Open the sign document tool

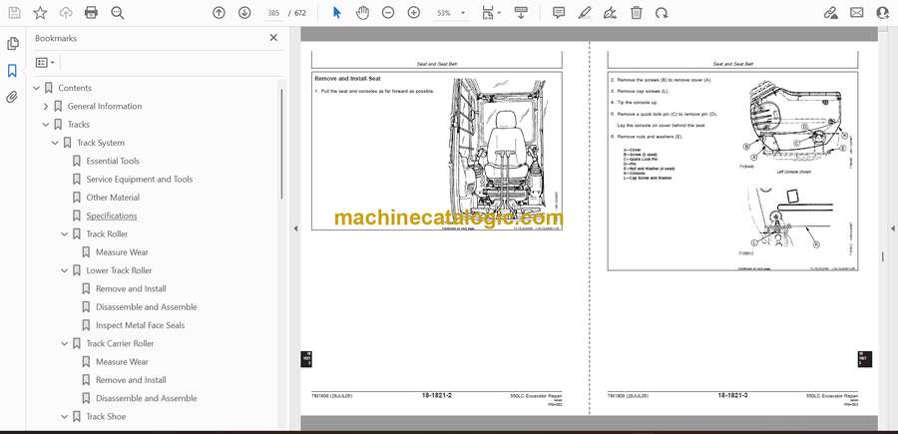coord(611,13)
